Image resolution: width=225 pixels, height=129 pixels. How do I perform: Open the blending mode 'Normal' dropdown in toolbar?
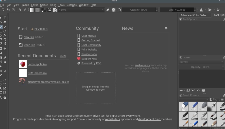point(81,10)
